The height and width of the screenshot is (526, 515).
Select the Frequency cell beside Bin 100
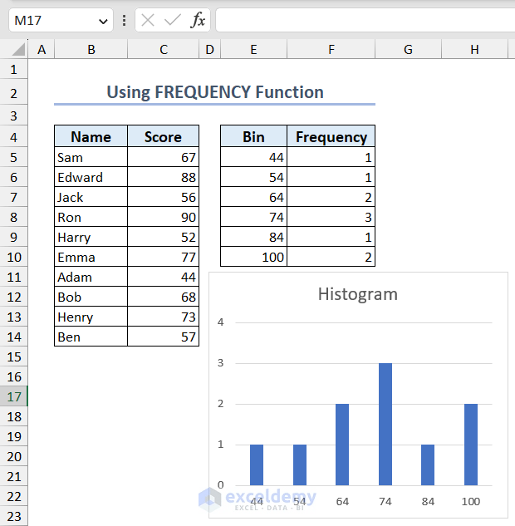pos(331,257)
